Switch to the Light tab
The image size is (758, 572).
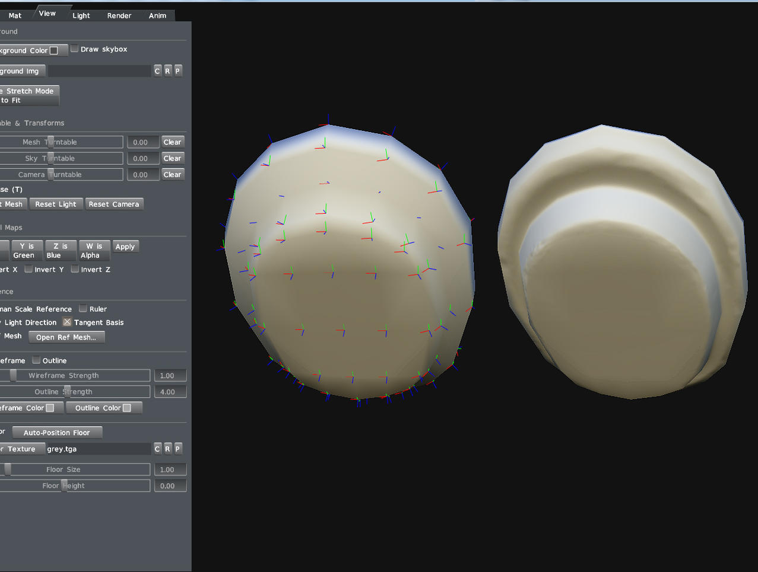(81, 15)
